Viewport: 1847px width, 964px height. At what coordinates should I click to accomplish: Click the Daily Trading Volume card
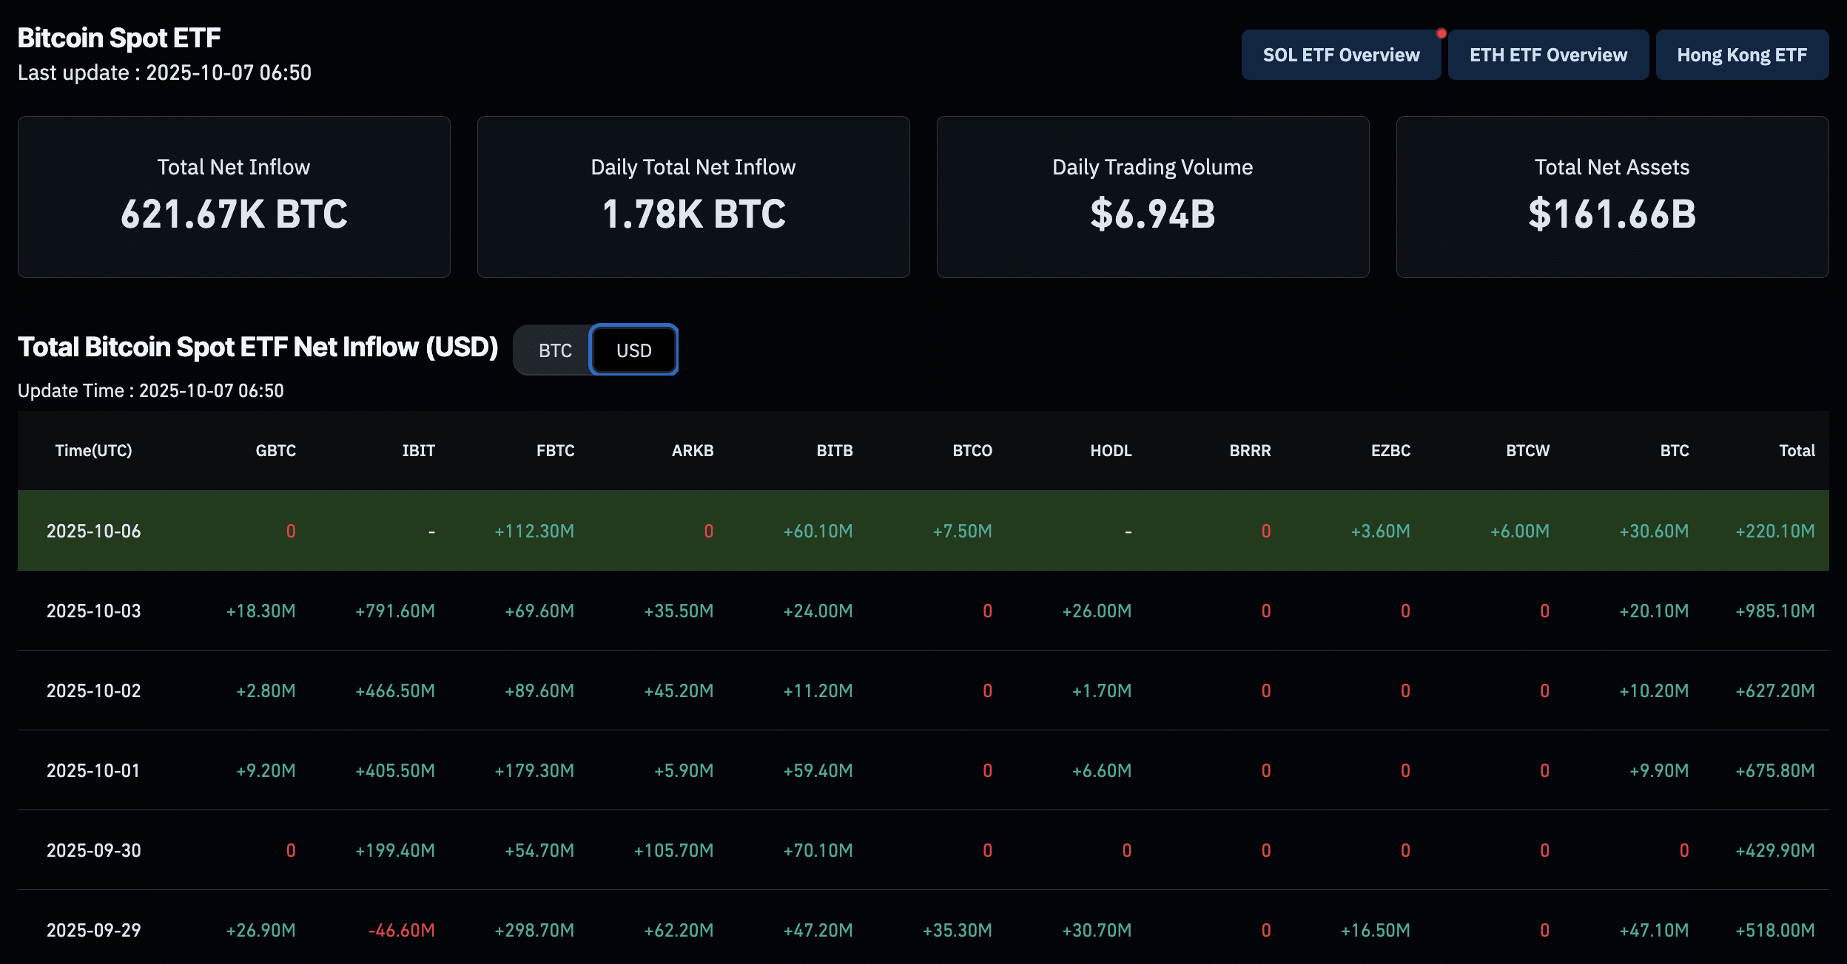click(1153, 197)
